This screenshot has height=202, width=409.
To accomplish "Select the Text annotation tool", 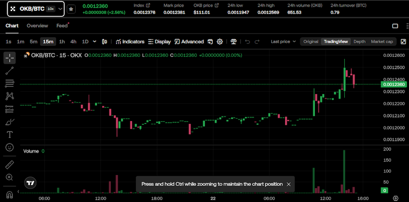I will tap(9, 135).
